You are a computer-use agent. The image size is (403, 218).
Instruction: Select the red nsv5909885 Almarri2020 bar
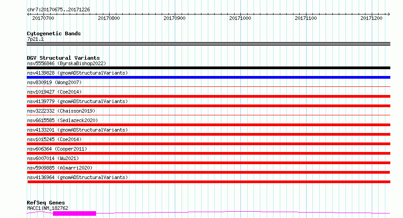[x=208, y=172]
